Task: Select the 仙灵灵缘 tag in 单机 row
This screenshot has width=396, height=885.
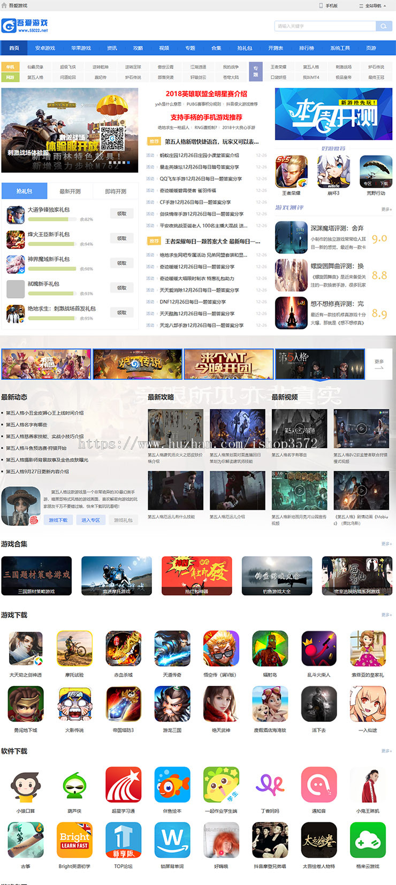Action: (35, 67)
